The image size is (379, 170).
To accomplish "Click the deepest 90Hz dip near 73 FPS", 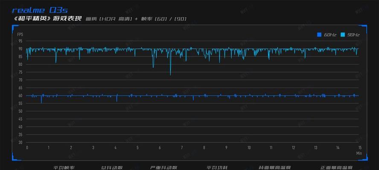I will (x=170, y=75).
